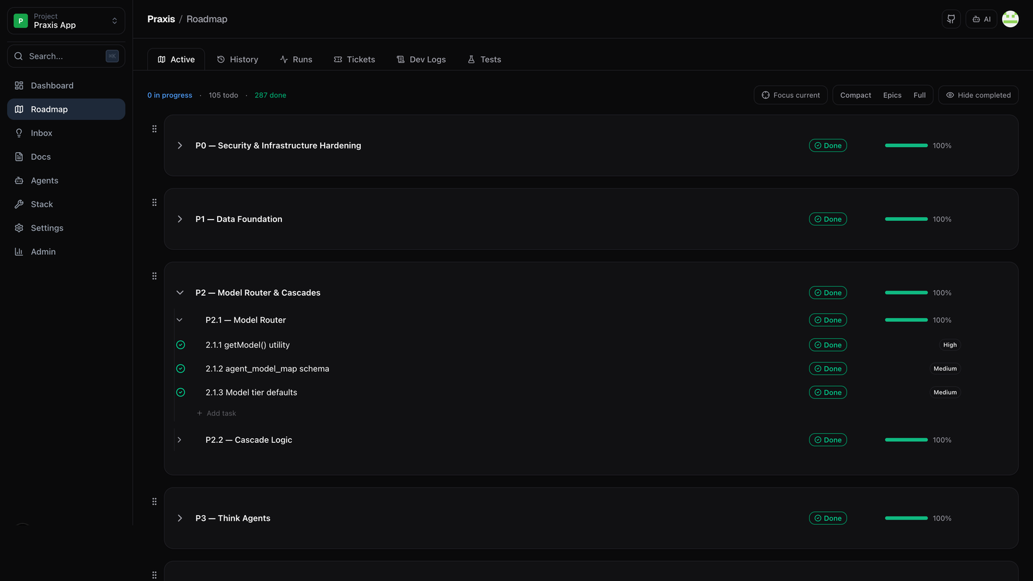Select the Roadmap icon in the sidebar

[x=20, y=109]
